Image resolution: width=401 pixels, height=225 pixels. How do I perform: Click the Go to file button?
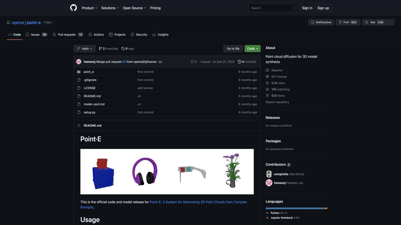(x=233, y=49)
